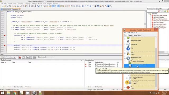The image size is (169, 95).
Task: Toggle breakpoint with the red DBGp button
Action: tap(20, 57)
